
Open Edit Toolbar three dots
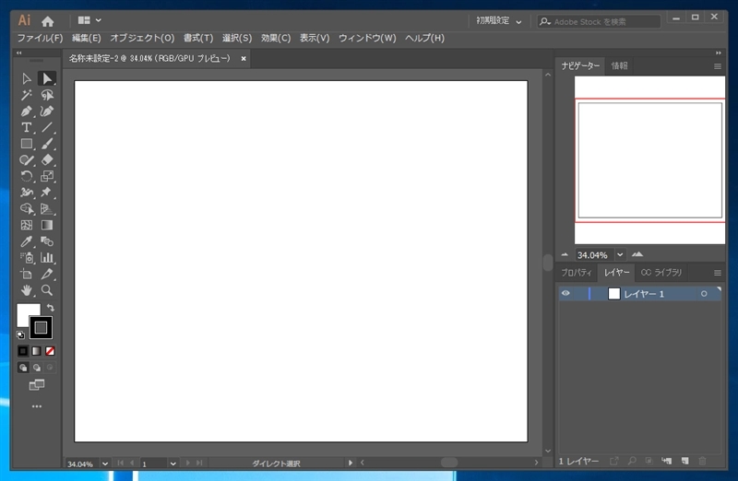(37, 406)
